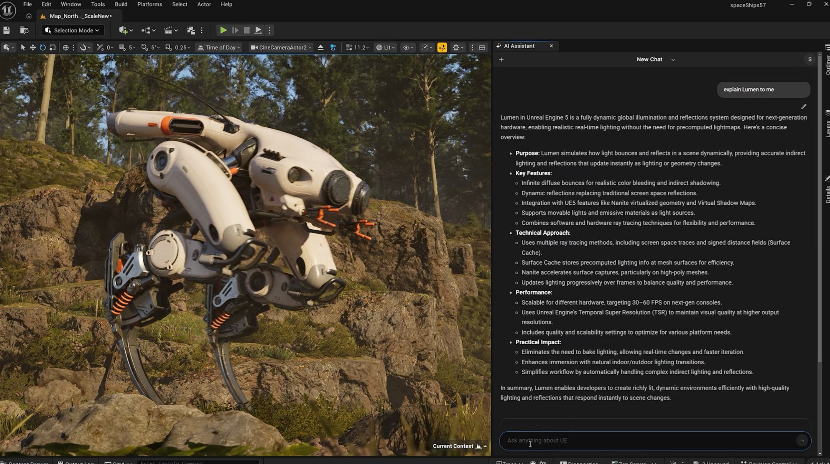Toggle the rotation snapping icon
This screenshot has width=830, height=464.
point(144,48)
